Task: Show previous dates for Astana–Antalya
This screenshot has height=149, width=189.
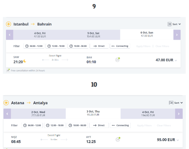Action: pos(7,114)
